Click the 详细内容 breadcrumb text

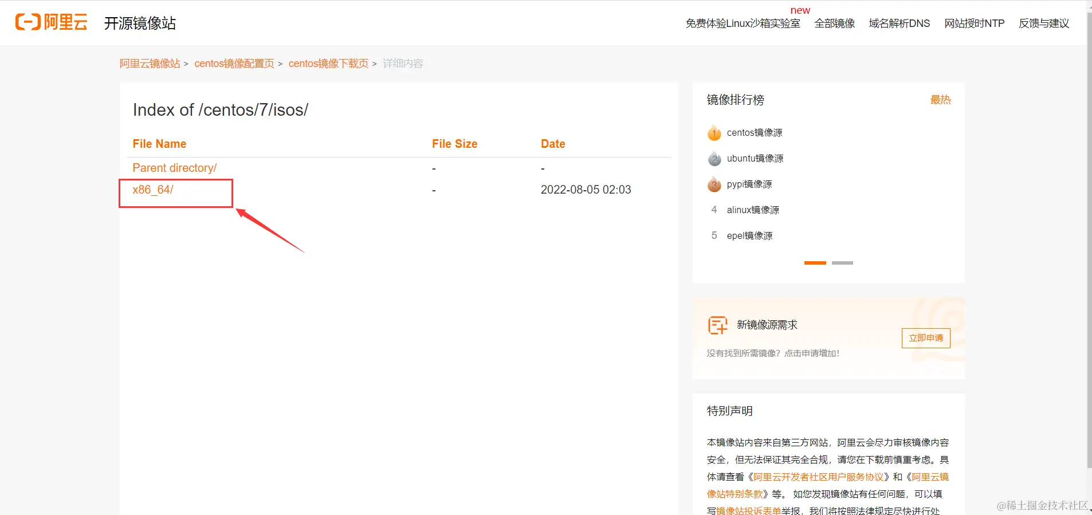pyautogui.click(x=403, y=64)
